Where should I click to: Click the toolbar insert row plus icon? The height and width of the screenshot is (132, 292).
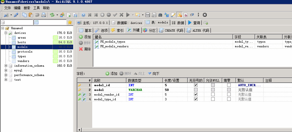(103, 15)
